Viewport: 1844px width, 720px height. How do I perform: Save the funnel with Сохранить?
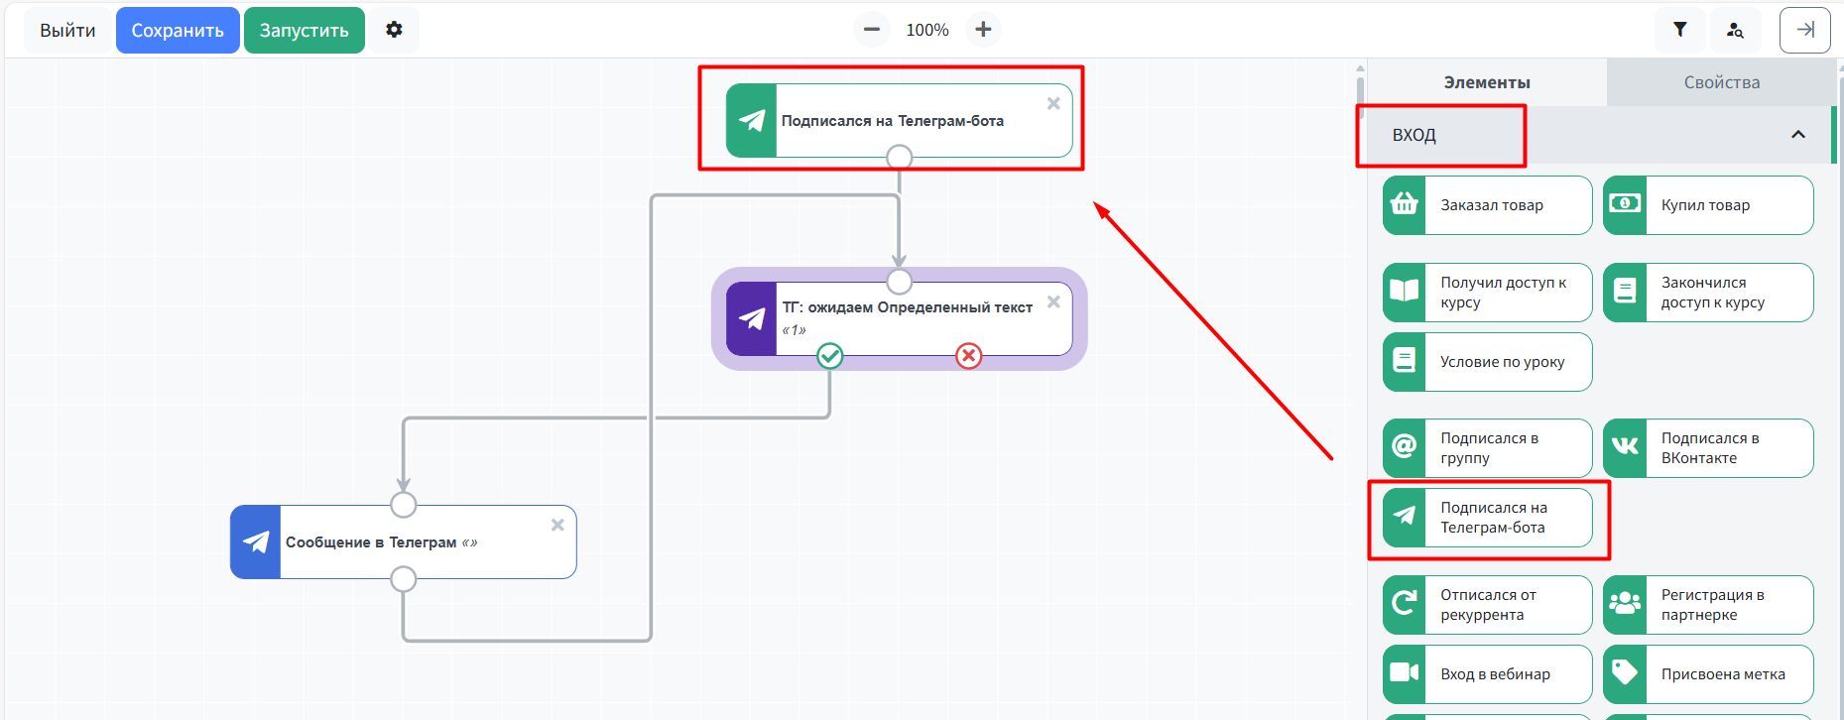coord(178,31)
